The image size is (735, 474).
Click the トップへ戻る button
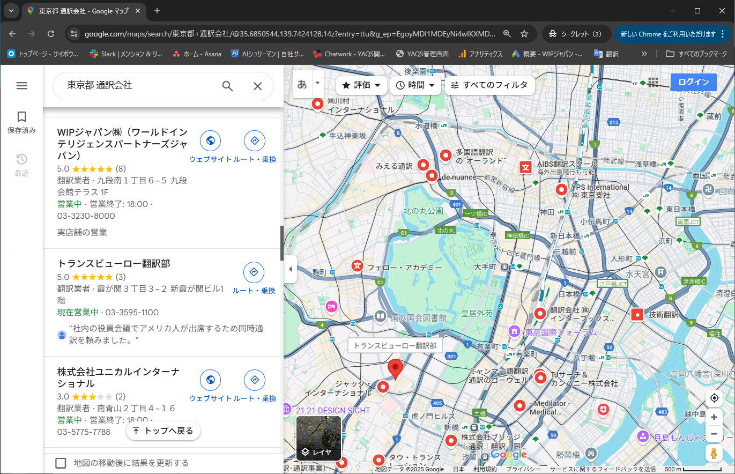point(163,431)
